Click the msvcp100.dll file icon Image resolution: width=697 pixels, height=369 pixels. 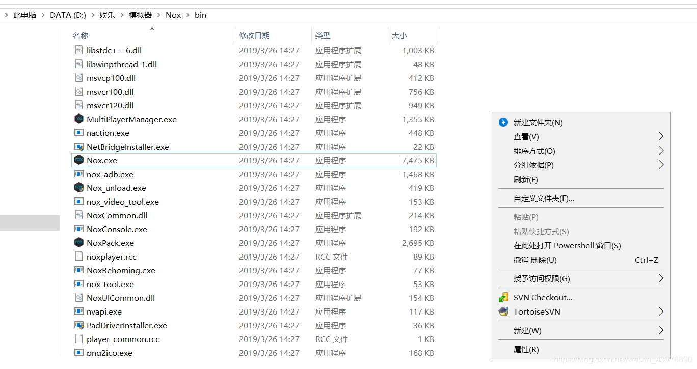(79, 78)
